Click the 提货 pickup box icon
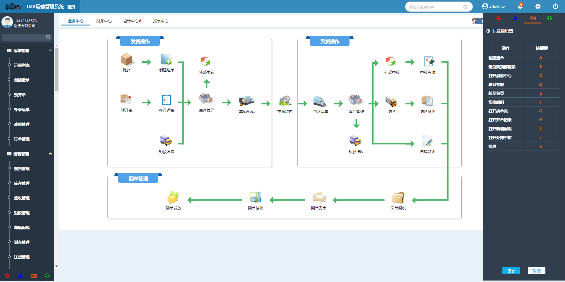Screen dimensions: 565x282 click(127, 60)
